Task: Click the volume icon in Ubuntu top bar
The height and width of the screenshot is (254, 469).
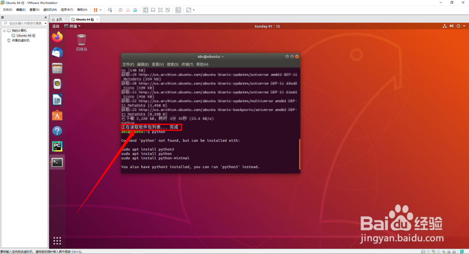Action: tap(451, 26)
